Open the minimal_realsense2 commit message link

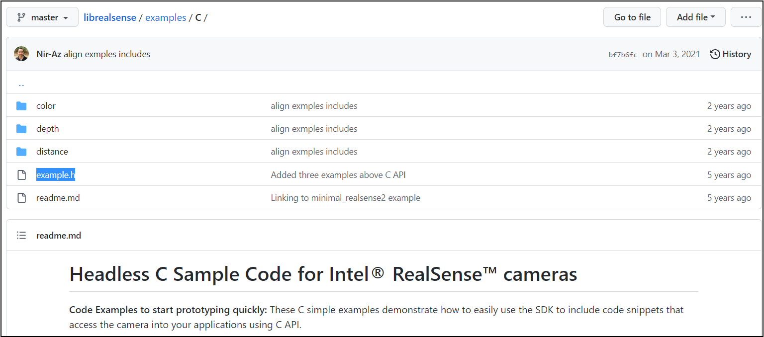(x=346, y=197)
